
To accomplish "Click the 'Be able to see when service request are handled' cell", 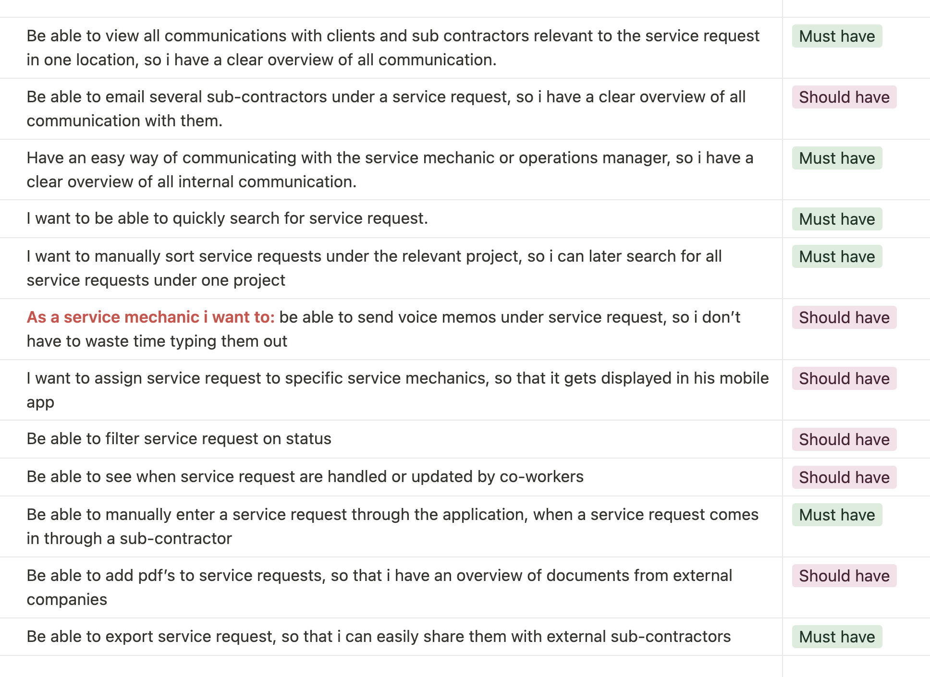I will pyautogui.click(x=391, y=477).
